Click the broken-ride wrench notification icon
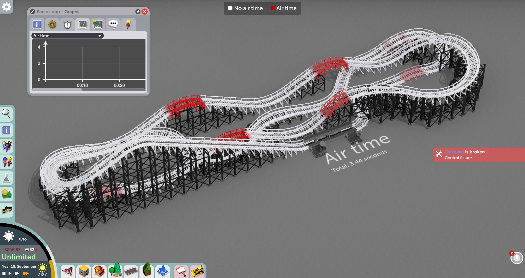The image size is (525, 278). point(439,154)
